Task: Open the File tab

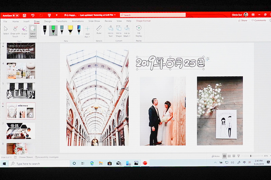Action: [x=5, y=21]
